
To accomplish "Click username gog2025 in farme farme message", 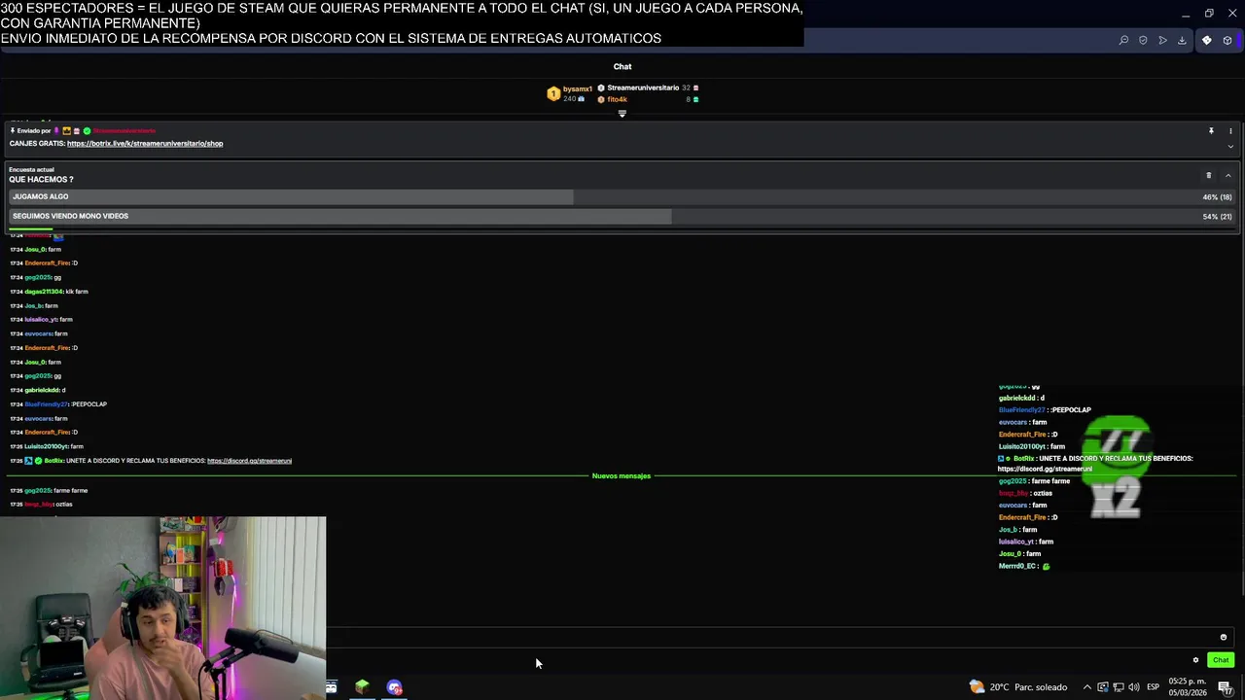I will point(39,491).
